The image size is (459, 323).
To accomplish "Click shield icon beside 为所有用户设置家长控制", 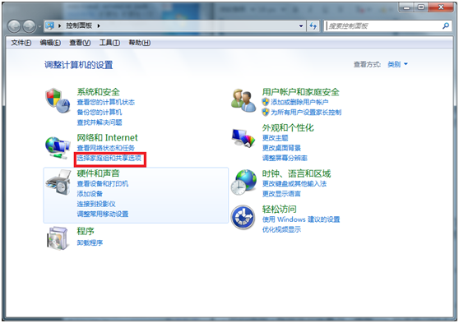I will (266, 112).
